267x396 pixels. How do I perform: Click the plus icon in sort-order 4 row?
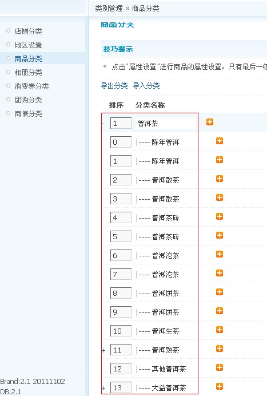[x=220, y=216]
